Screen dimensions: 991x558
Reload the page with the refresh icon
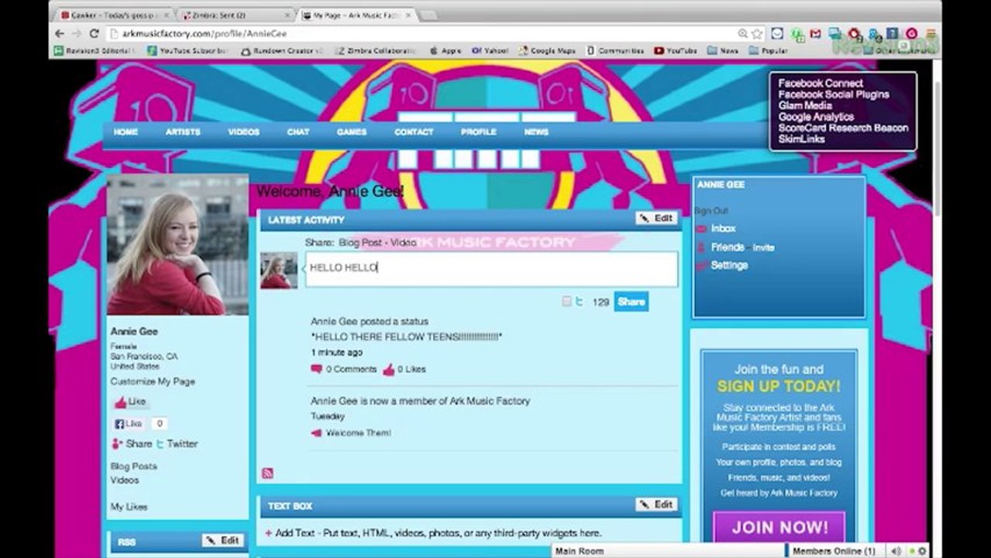pyautogui.click(x=95, y=33)
